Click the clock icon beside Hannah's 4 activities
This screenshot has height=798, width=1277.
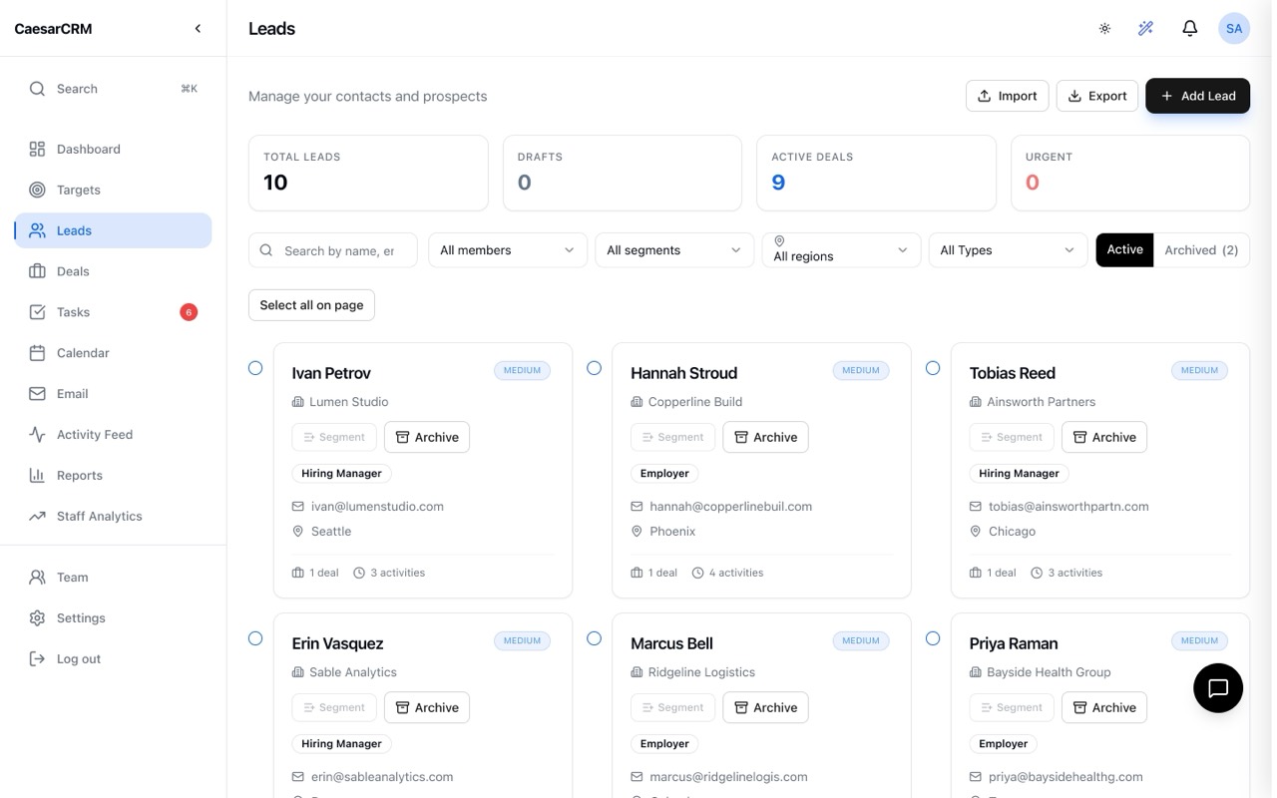point(697,573)
